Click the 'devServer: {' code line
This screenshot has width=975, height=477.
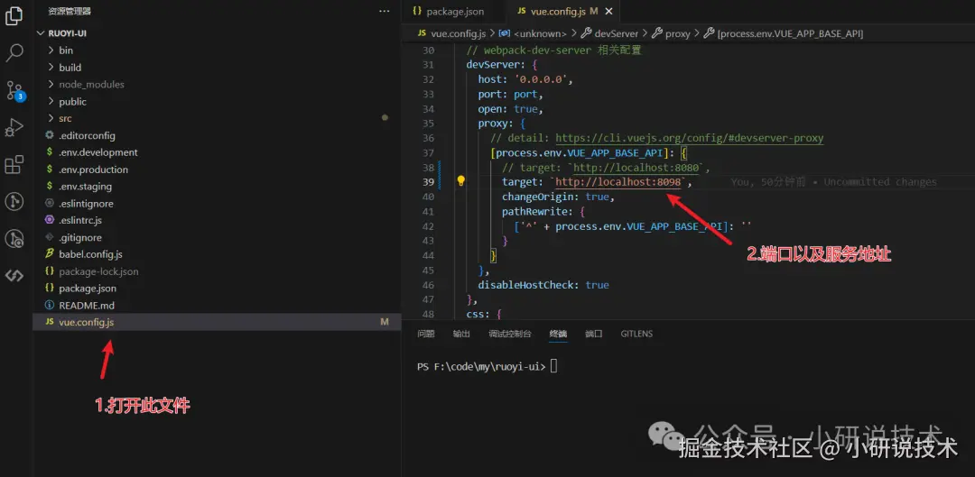pos(502,65)
